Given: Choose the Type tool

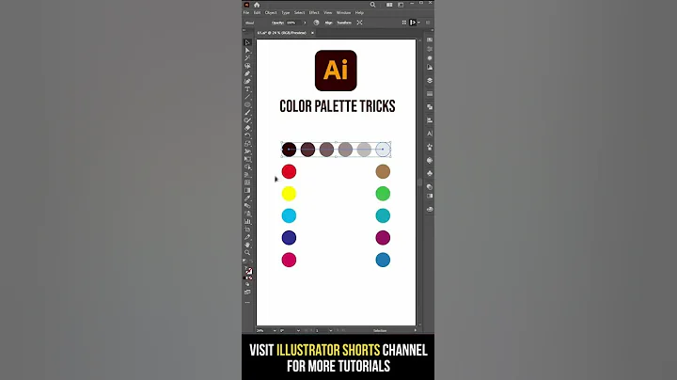Looking at the screenshot, I should [247, 89].
